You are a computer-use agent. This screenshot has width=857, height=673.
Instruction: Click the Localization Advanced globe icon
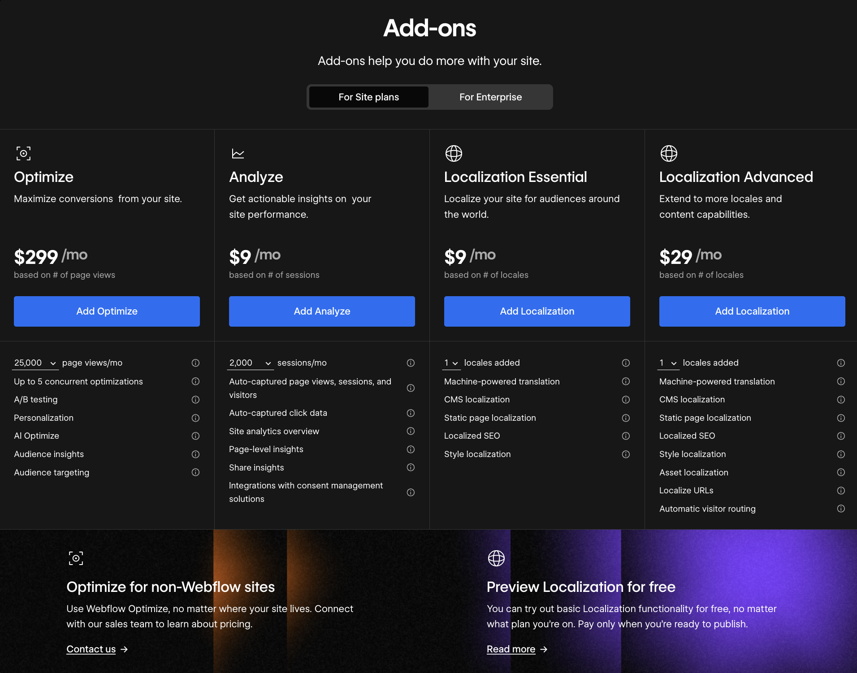(669, 153)
